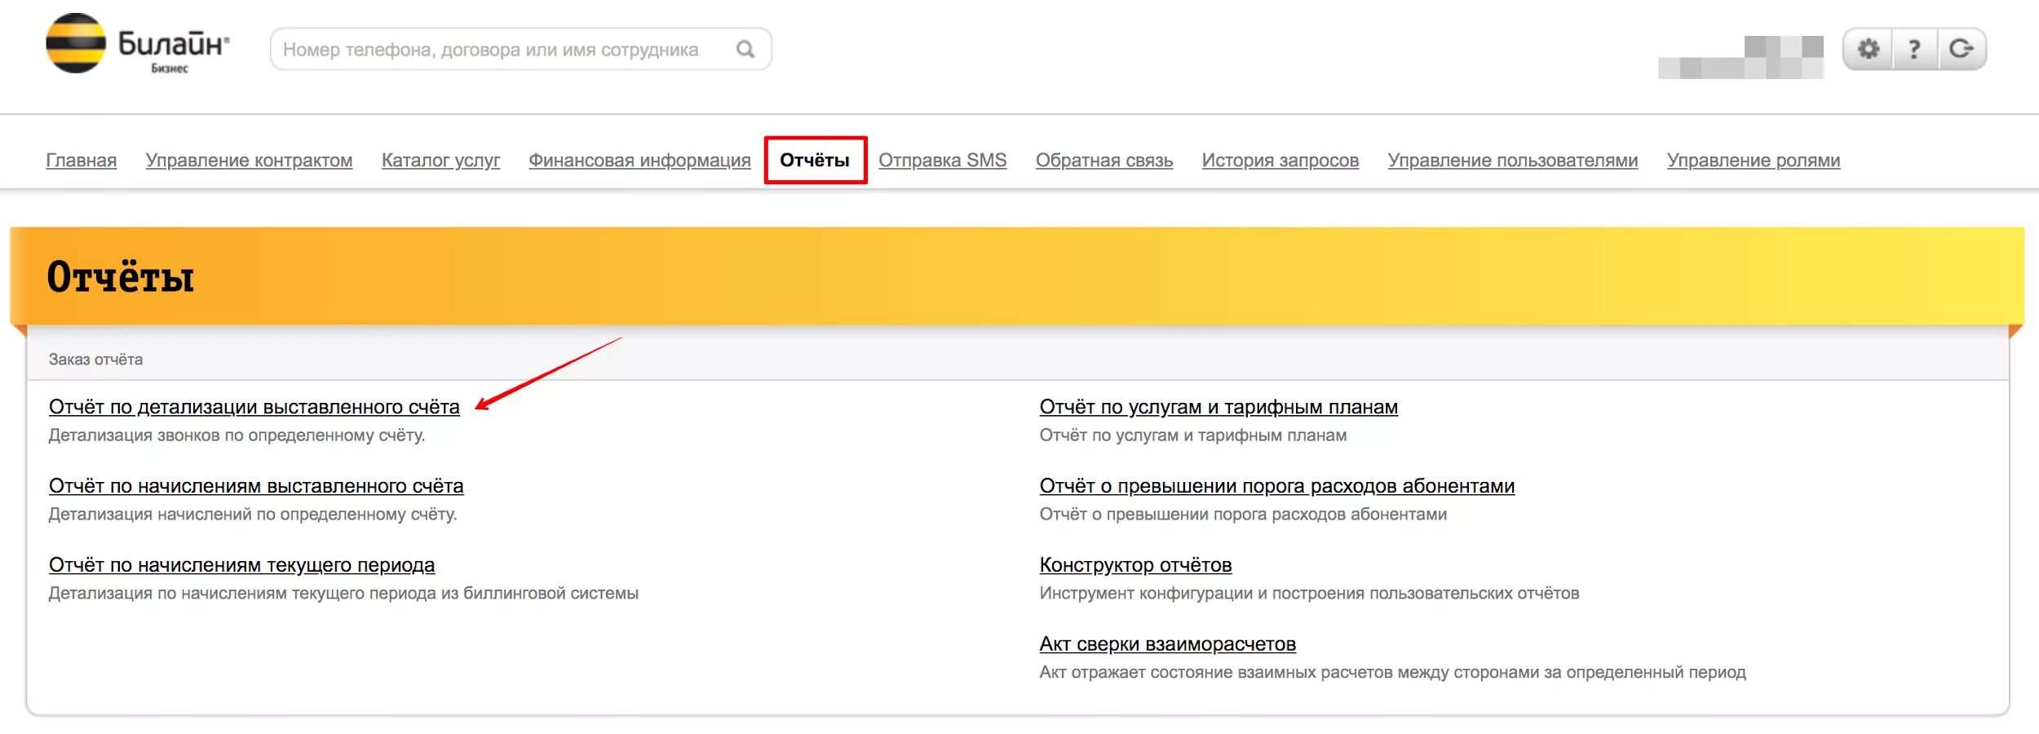This screenshot has height=734, width=2039.
Task: Navigate to Управление ролями
Action: (x=1754, y=161)
